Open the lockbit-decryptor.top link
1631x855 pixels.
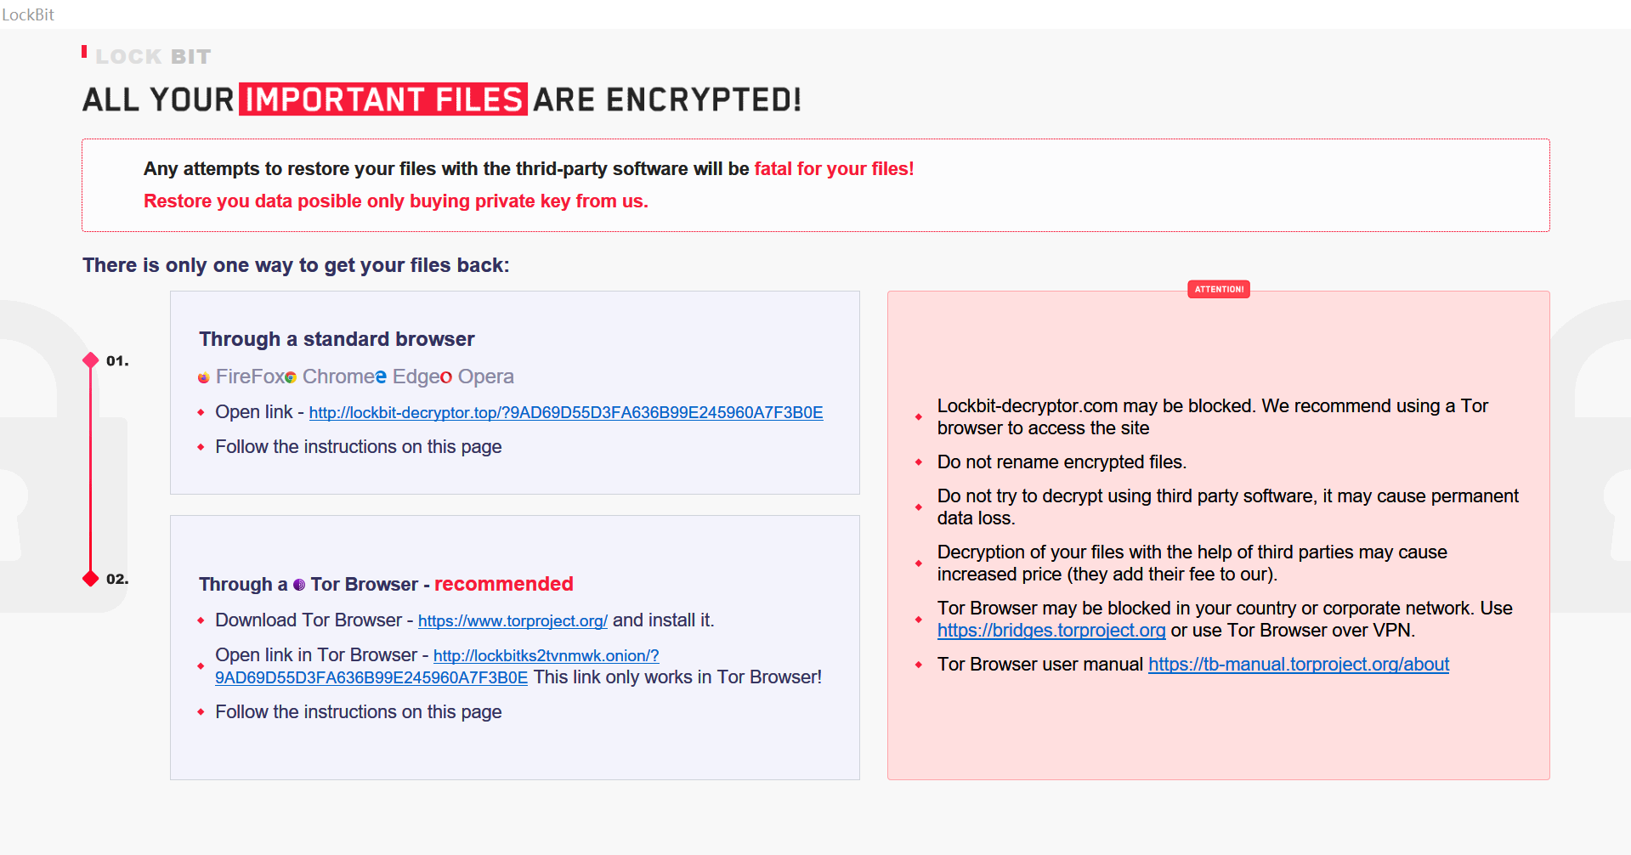566,412
